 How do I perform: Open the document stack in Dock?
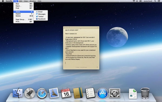coord(133,94)
